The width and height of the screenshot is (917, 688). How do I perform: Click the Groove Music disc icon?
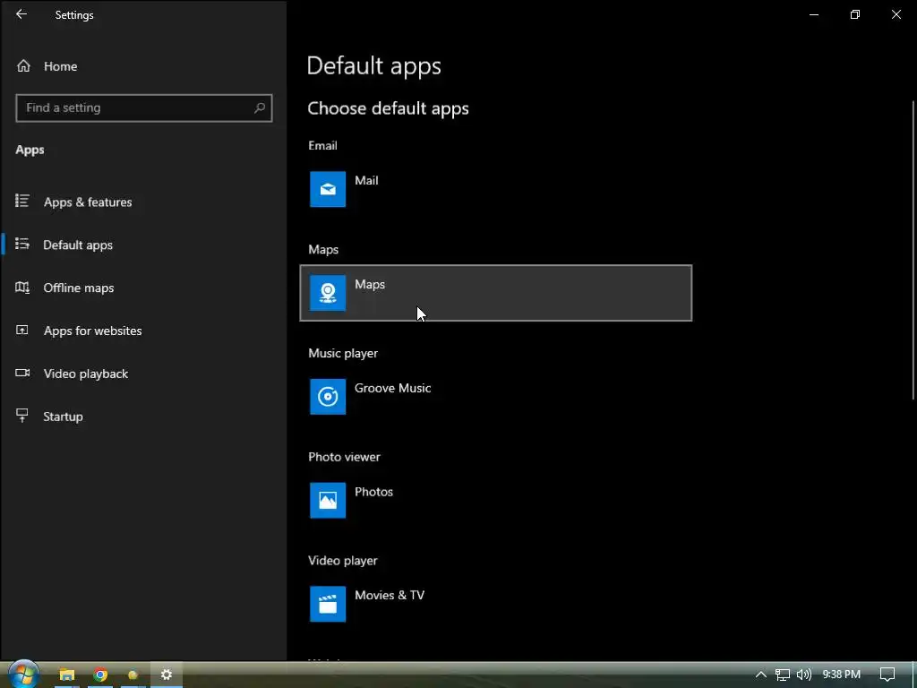pyautogui.click(x=328, y=397)
